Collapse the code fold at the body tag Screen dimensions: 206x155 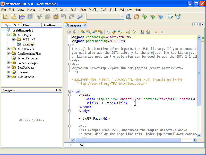point(70,111)
